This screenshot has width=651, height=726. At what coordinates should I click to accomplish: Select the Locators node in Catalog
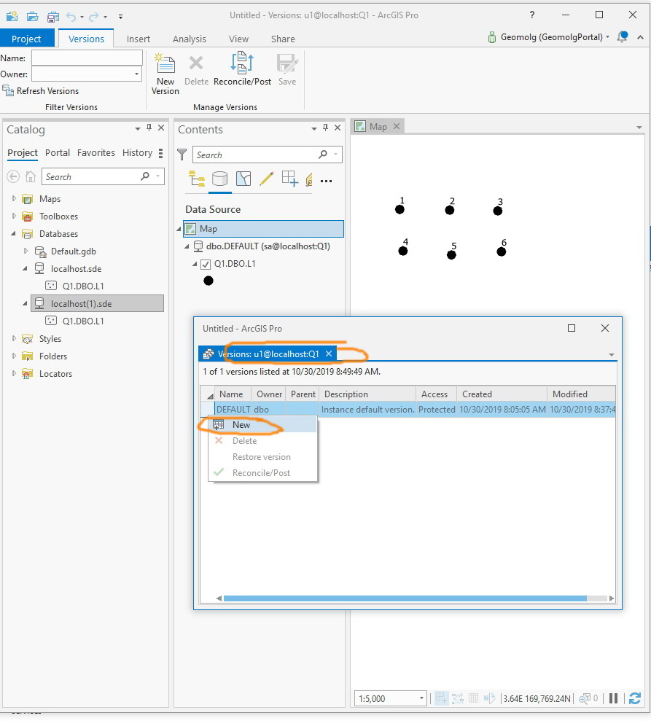pyautogui.click(x=55, y=374)
